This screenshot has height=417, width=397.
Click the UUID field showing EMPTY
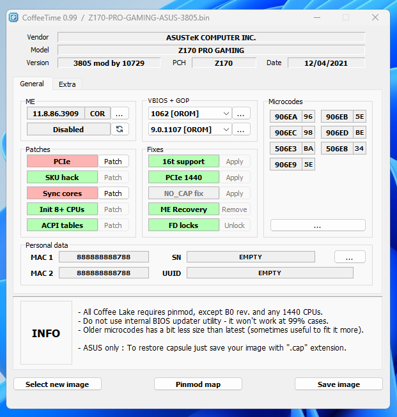coord(270,273)
